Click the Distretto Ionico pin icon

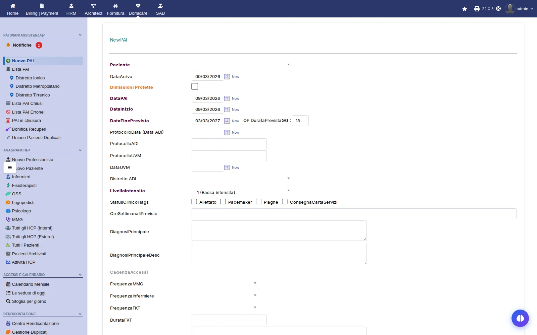click(12, 78)
